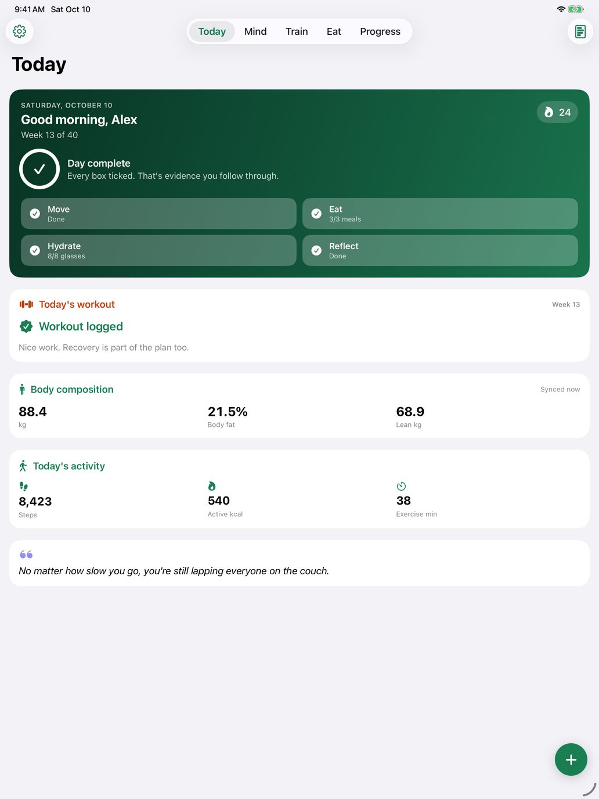Toggle the Move checkmark
The height and width of the screenshot is (799, 599).
[x=35, y=214]
